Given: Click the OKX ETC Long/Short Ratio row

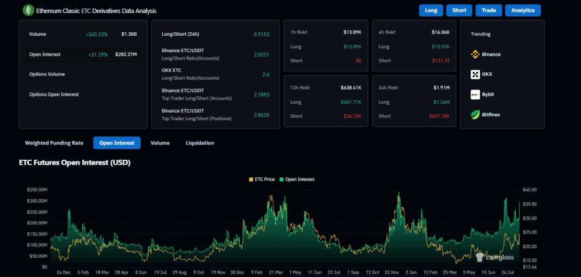Looking at the screenshot, I should pos(215,74).
